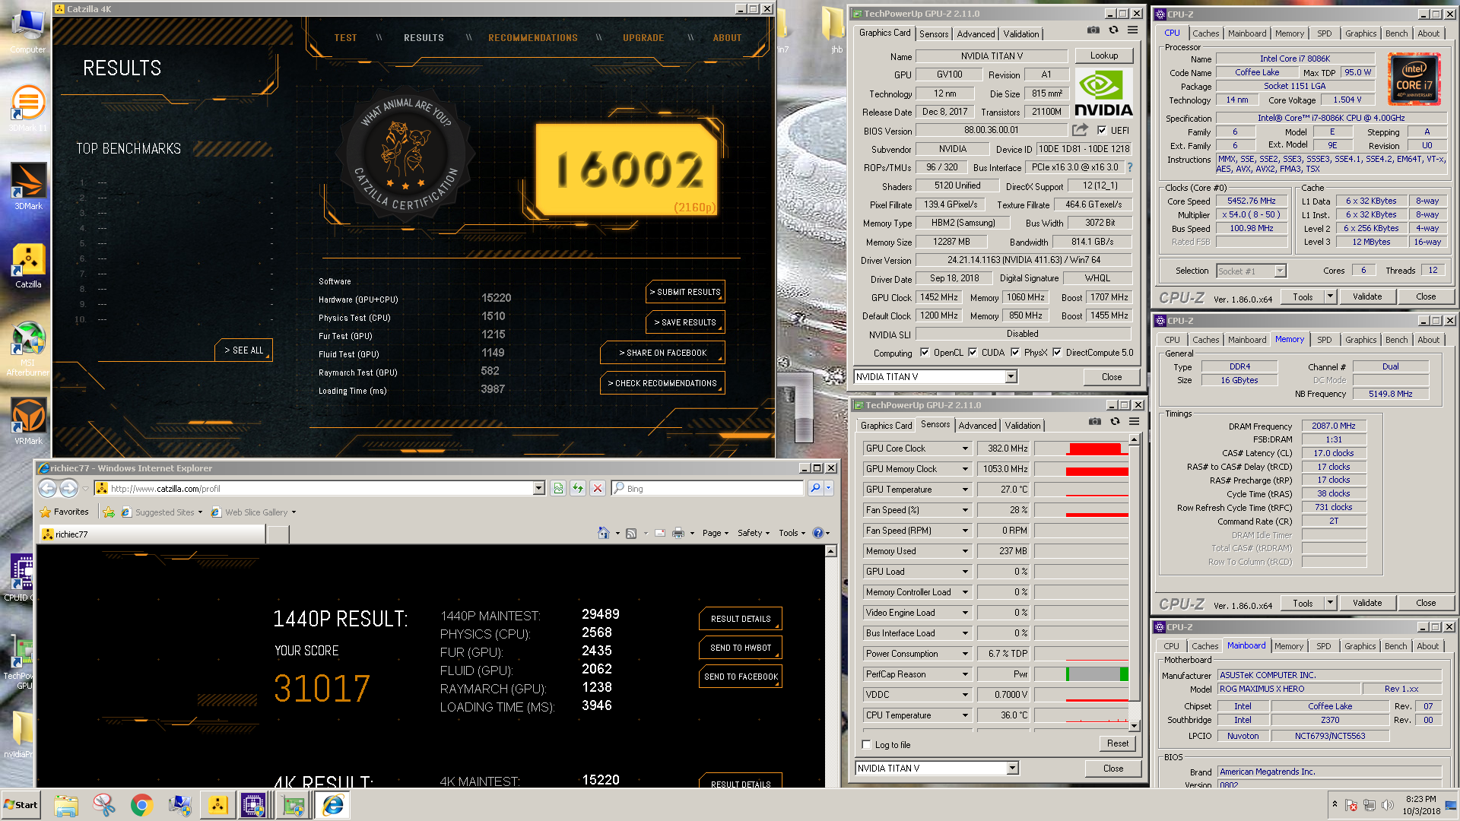The image size is (1460, 821).
Task: Switch to Caches tab in top CPU-Z
Action: tap(1205, 33)
